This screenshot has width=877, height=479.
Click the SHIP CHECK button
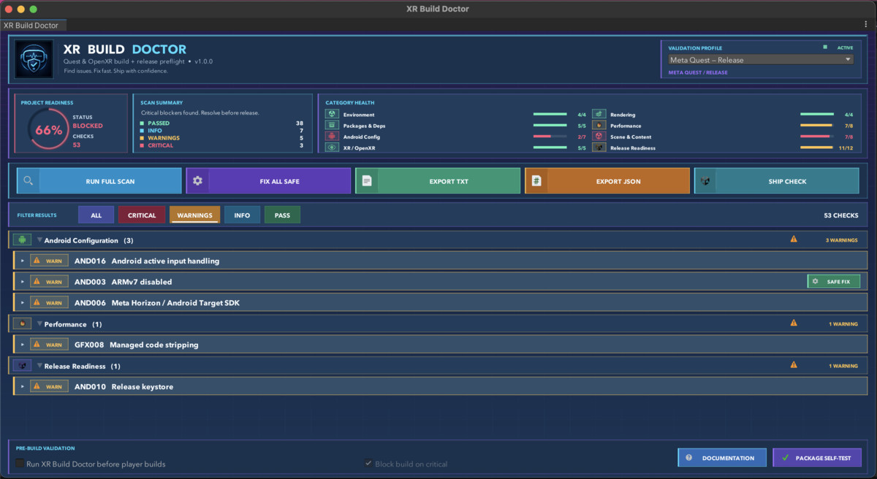(777, 181)
